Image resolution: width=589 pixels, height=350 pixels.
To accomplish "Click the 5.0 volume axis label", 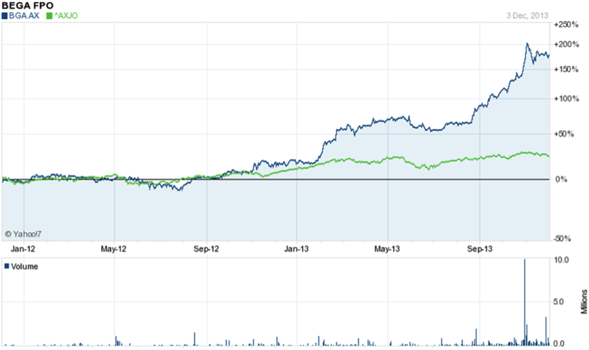I will 559,302.
